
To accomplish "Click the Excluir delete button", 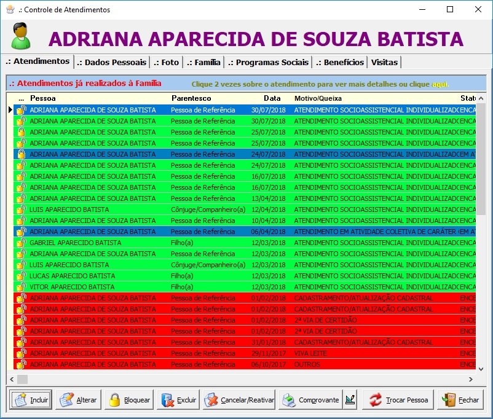I will (x=179, y=400).
